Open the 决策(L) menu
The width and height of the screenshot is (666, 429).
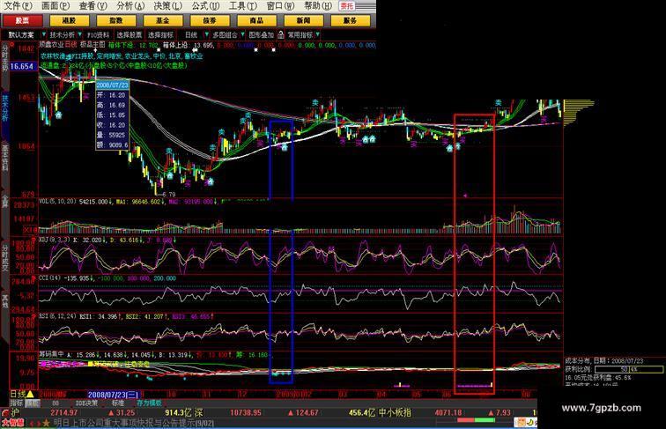[167, 6]
